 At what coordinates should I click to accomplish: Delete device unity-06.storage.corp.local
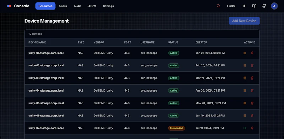coord(252,116)
